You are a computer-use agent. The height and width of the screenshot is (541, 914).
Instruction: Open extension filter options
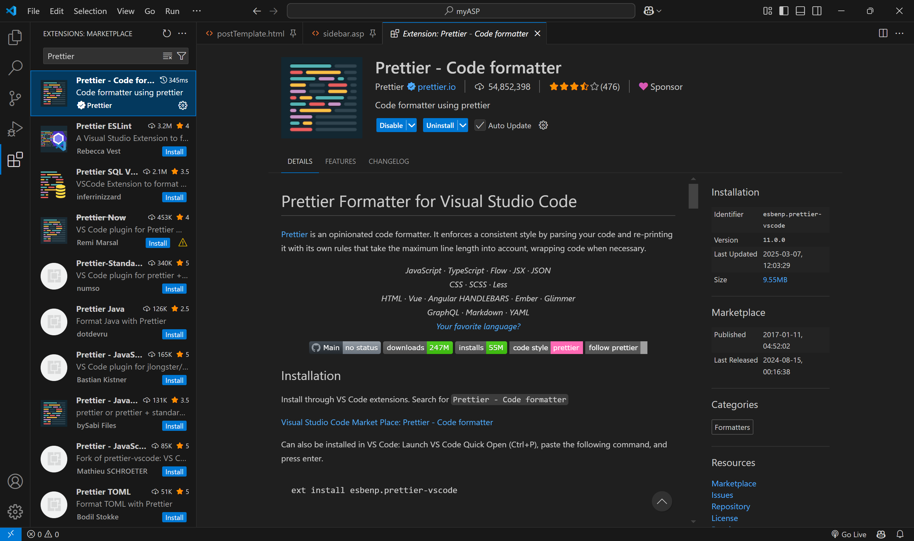[x=182, y=56]
